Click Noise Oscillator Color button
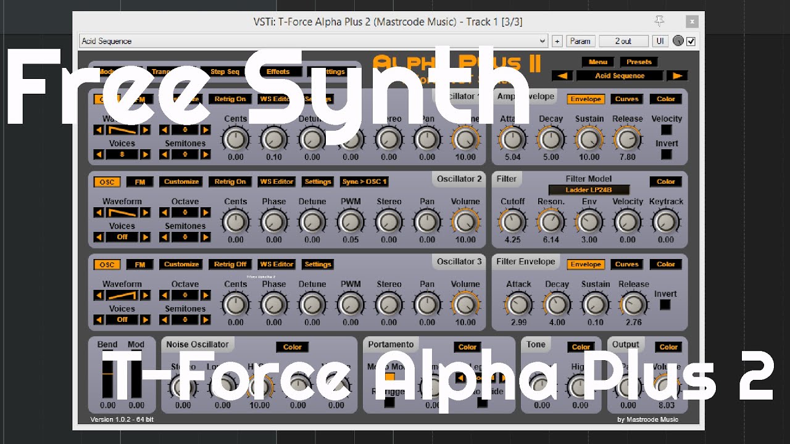The width and height of the screenshot is (790, 444). tap(293, 347)
